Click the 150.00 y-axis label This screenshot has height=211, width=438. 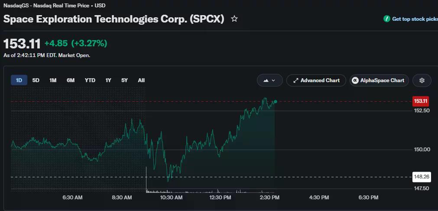click(x=422, y=150)
